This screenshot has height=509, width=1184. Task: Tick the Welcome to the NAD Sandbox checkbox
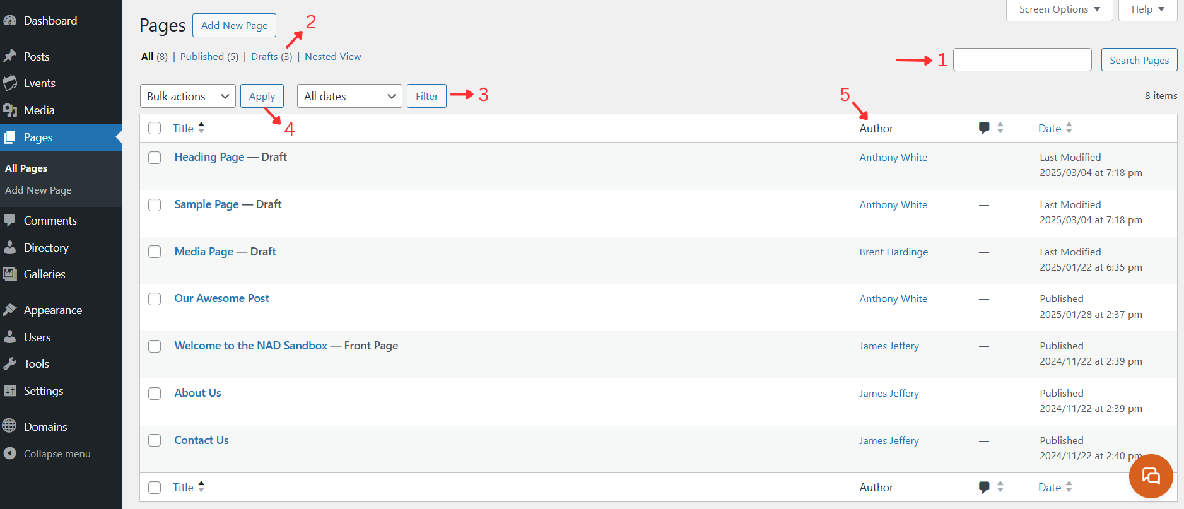(155, 346)
